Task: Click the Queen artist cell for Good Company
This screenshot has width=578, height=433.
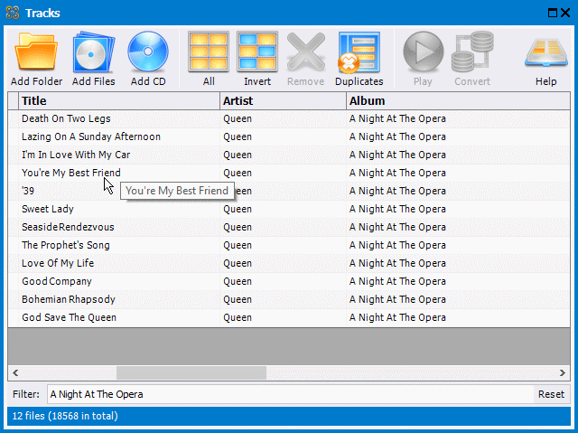Action: (x=283, y=281)
